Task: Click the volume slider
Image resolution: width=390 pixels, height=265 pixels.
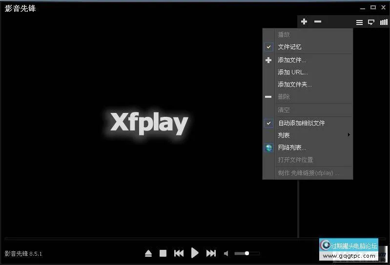Action: click(x=246, y=253)
